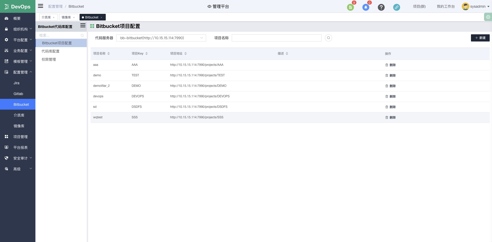Collapse the Bitbucket代码库配置 panel menu icon
Image resolution: width=492 pixels, height=242 pixels.
point(83,25)
